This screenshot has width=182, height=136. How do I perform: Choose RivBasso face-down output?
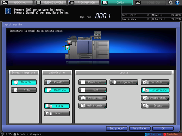pyautogui.click(x=57, y=90)
